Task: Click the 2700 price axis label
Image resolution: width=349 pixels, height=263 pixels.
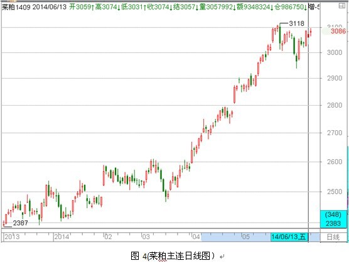Action: coord(335,133)
